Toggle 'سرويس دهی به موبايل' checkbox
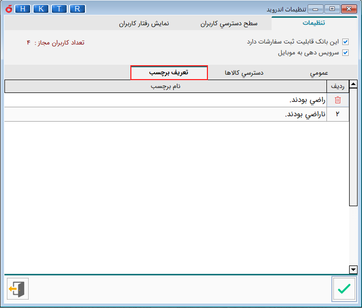Image resolution: width=362 pixels, height=308 pixels. click(x=345, y=53)
